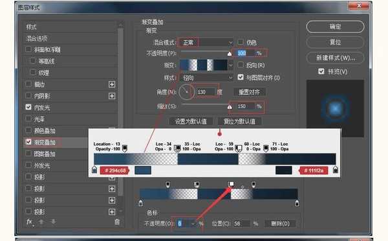Click the 复位 reset button

(335, 42)
